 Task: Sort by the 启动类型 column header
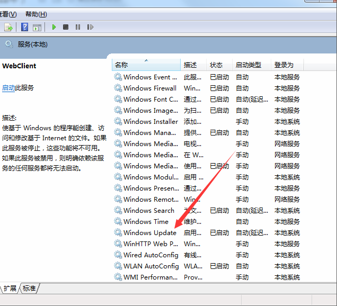252,65
